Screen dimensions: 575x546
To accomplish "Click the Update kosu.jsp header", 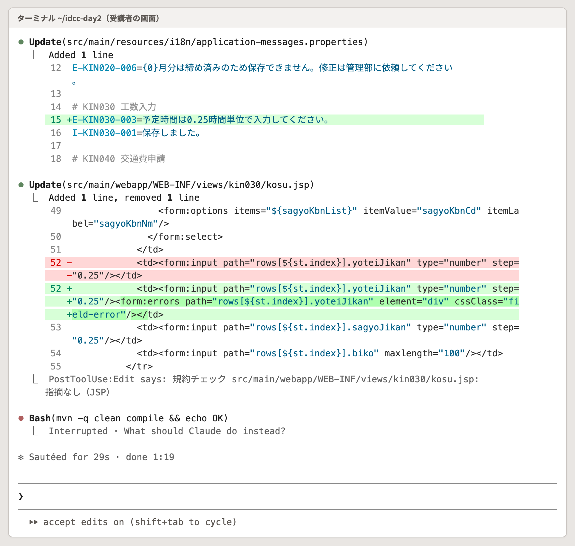I will (x=171, y=185).
